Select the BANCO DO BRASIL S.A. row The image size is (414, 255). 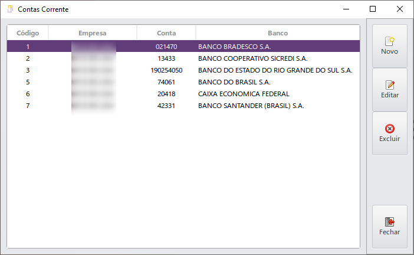click(x=183, y=82)
